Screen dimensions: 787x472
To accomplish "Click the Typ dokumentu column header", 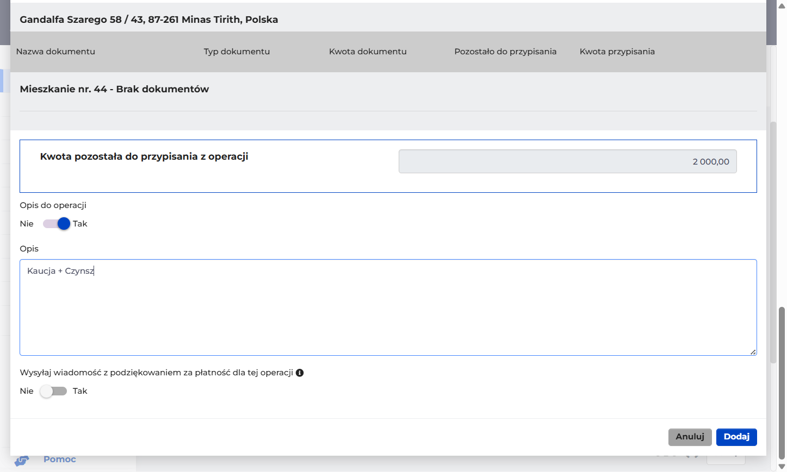I will [x=237, y=52].
